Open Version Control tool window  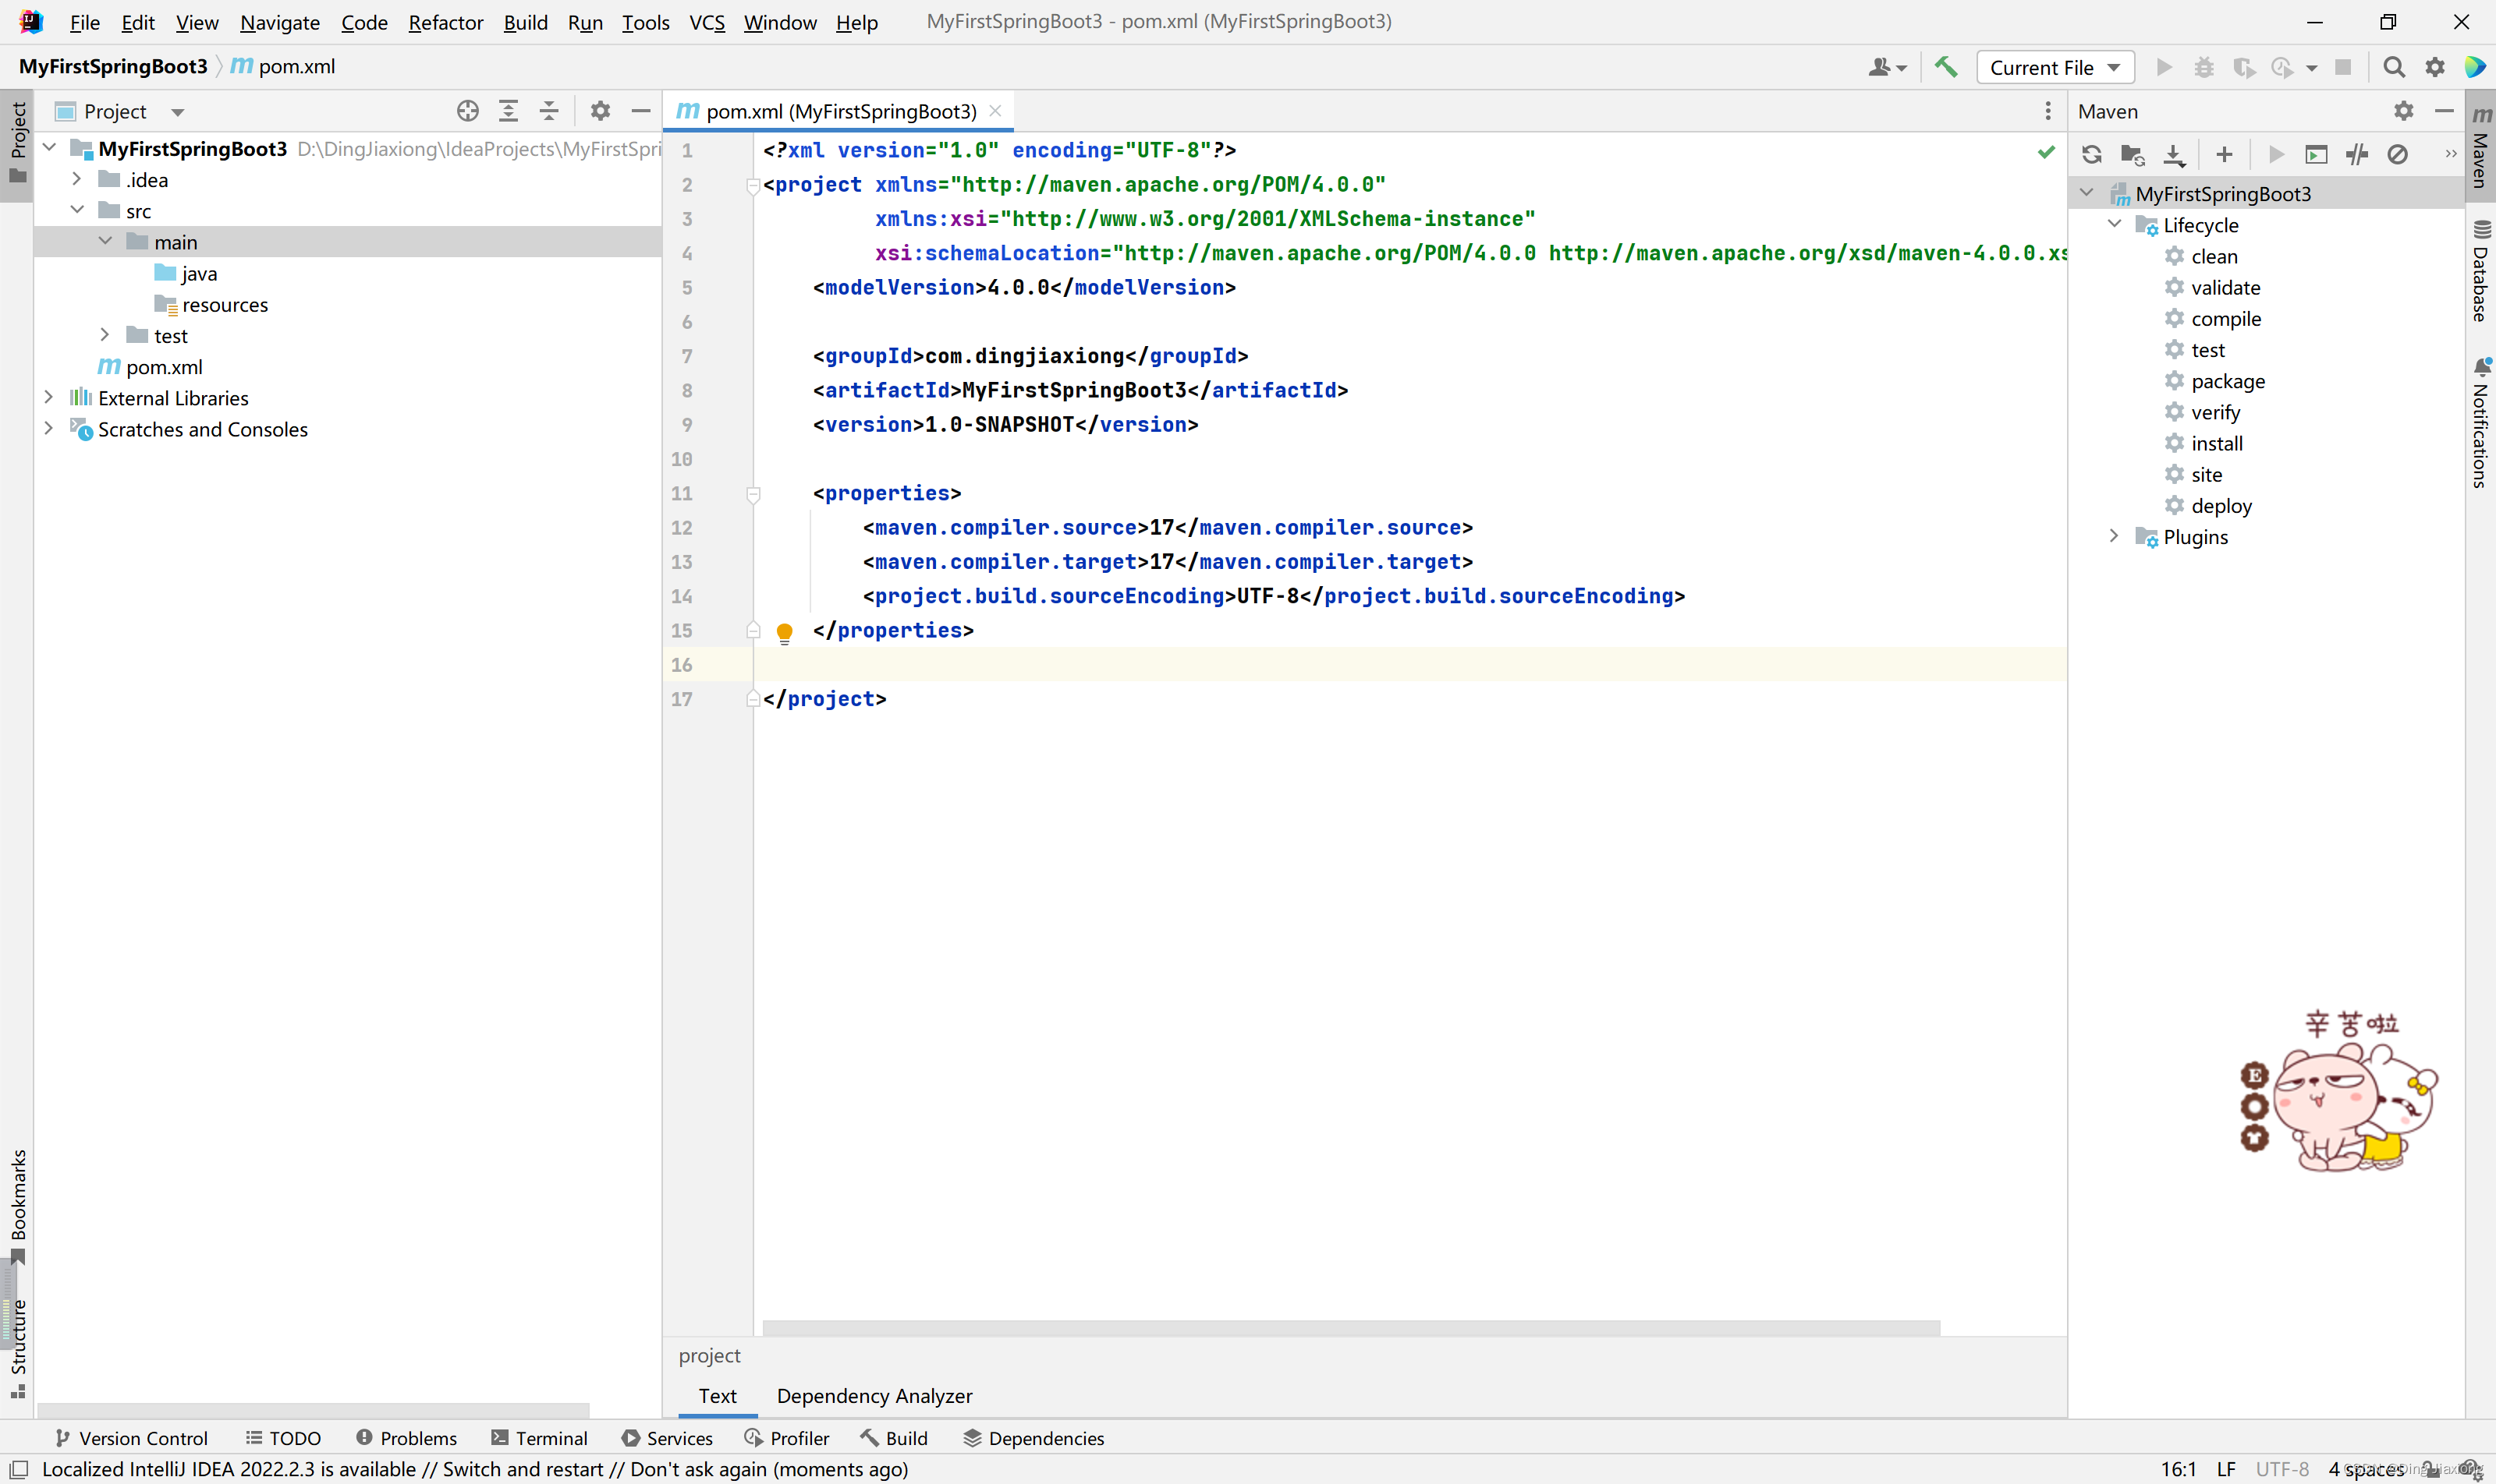pyautogui.click(x=131, y=1437)
